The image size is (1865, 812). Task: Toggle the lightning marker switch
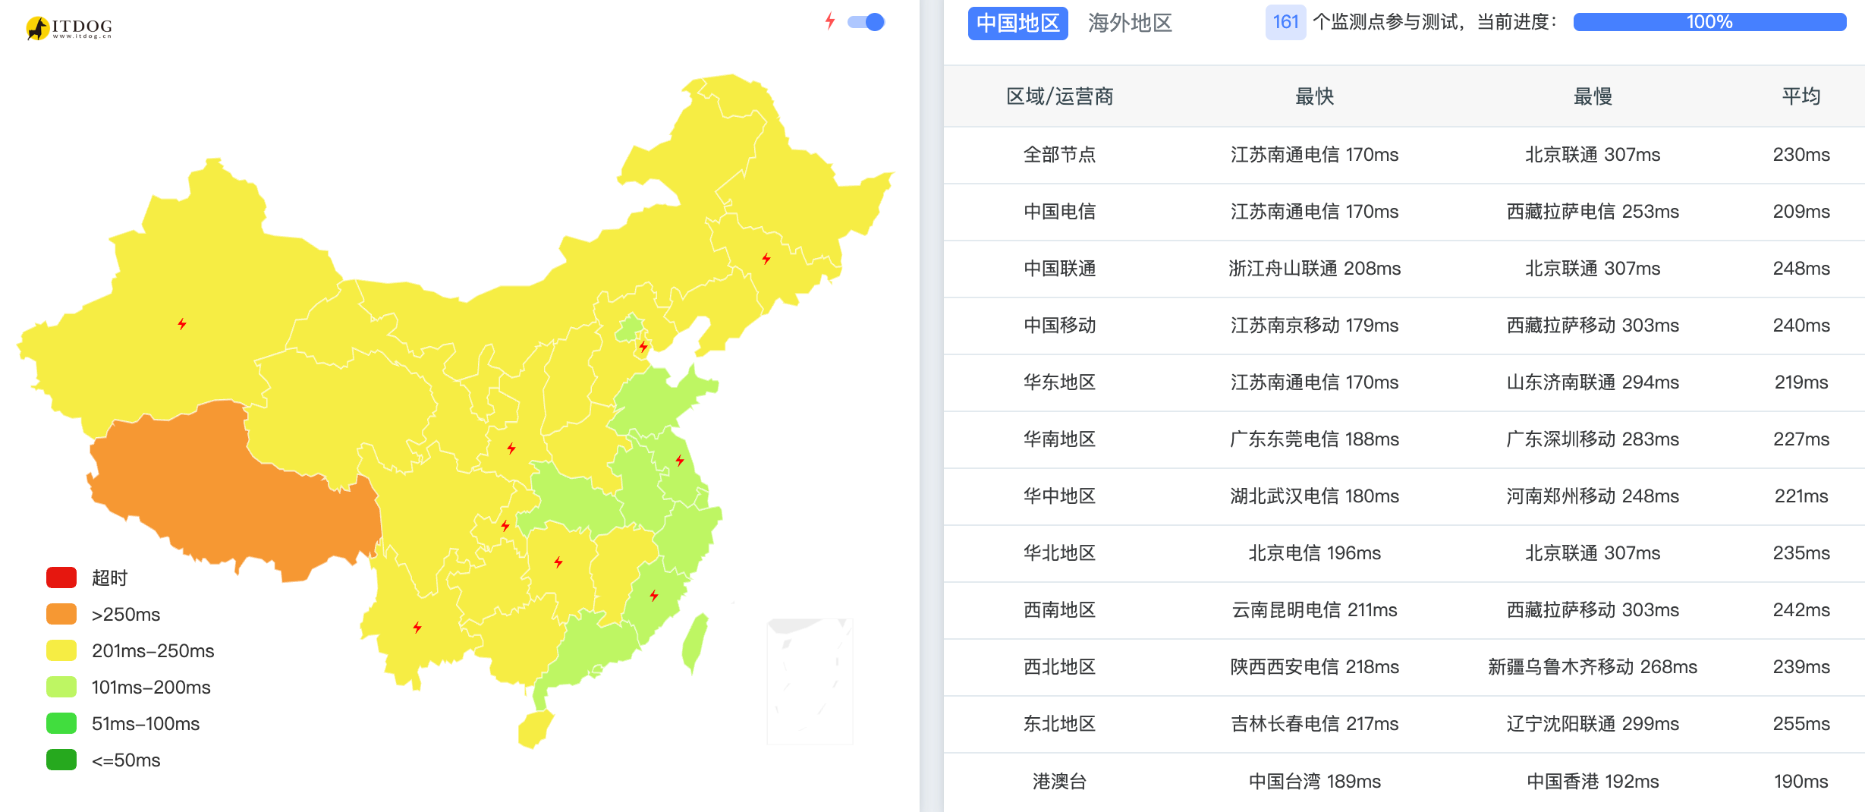coord(866,22)
